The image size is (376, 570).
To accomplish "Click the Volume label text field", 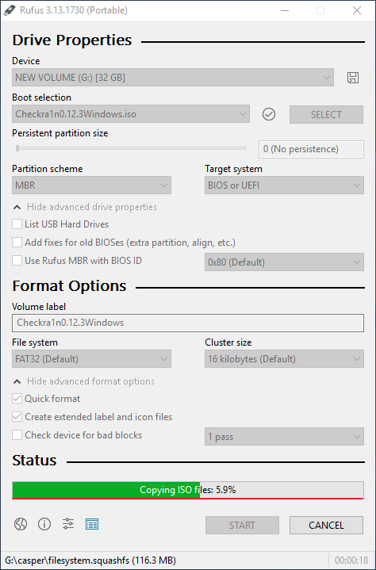I will (x=188, y=323).
